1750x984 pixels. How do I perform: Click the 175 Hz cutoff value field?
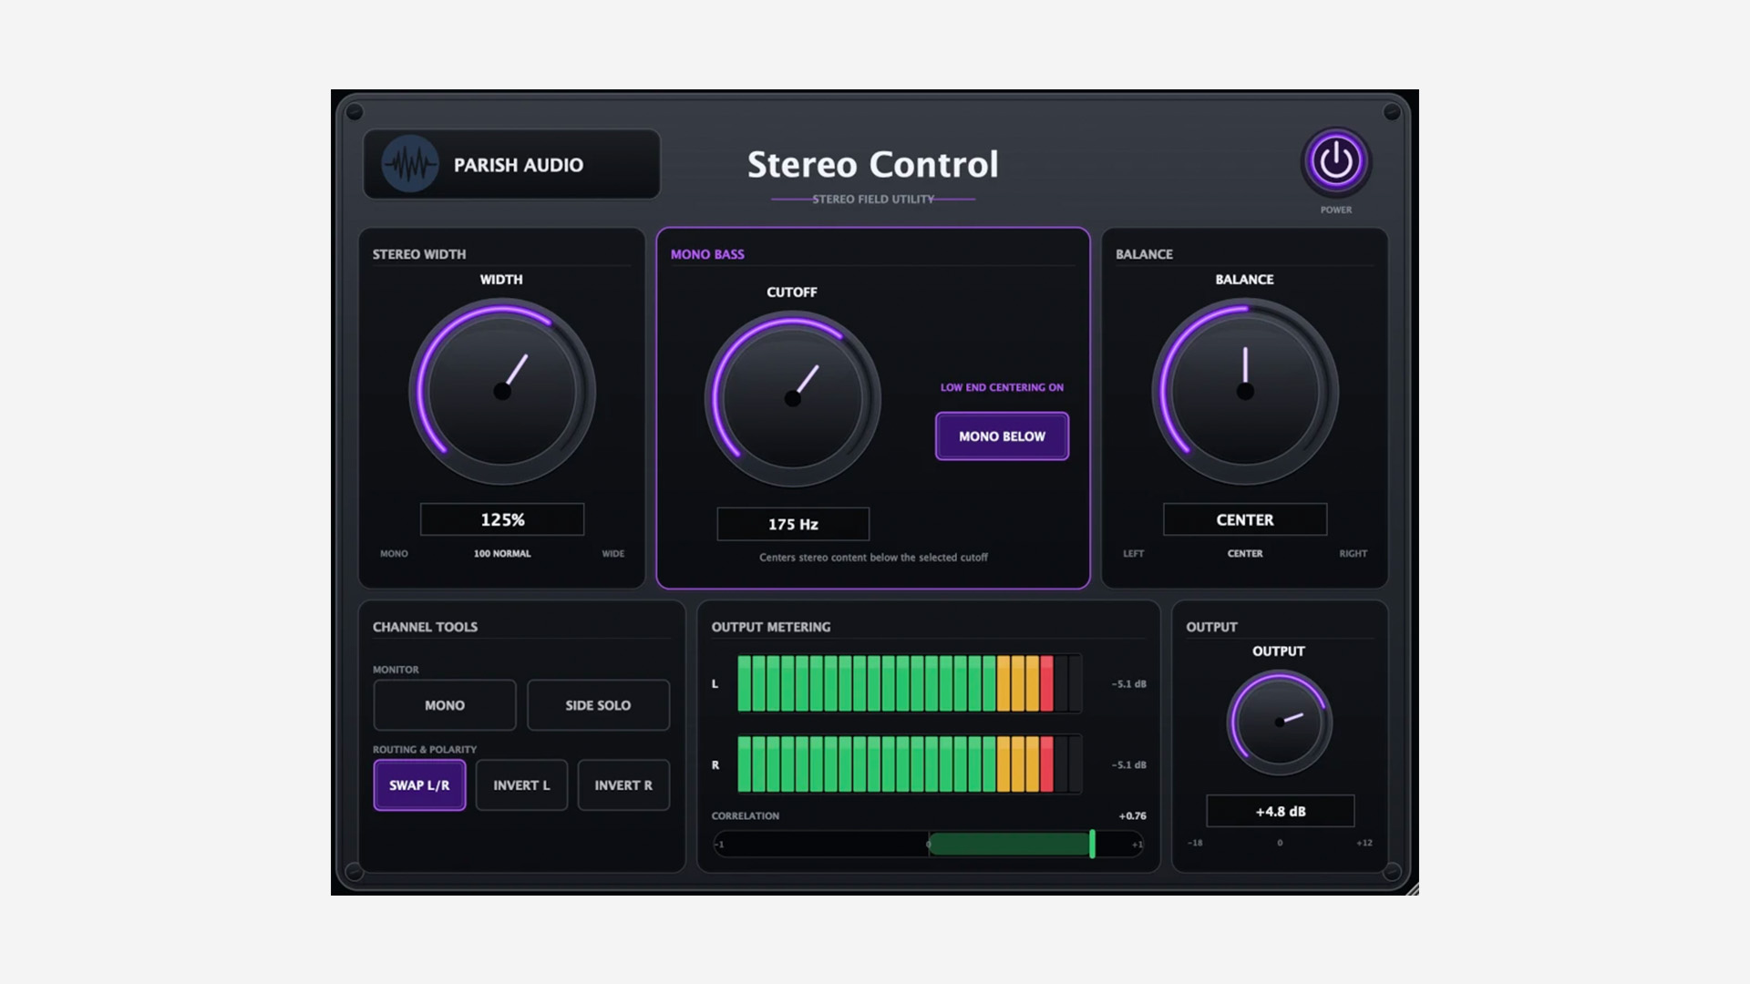tap(793, 524)
